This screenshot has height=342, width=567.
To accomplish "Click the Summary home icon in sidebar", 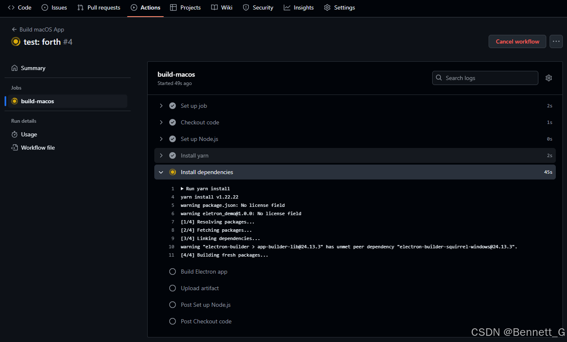I will tap(15, 68).
